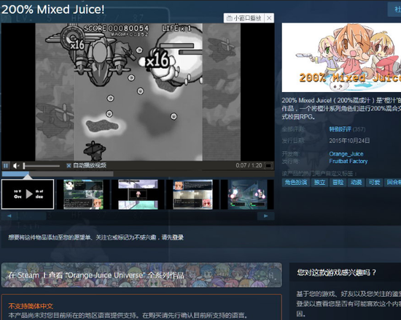The image size is (401, 320).
Task: Select the trailer video thumbnail
Action: [x=28, y=194]
